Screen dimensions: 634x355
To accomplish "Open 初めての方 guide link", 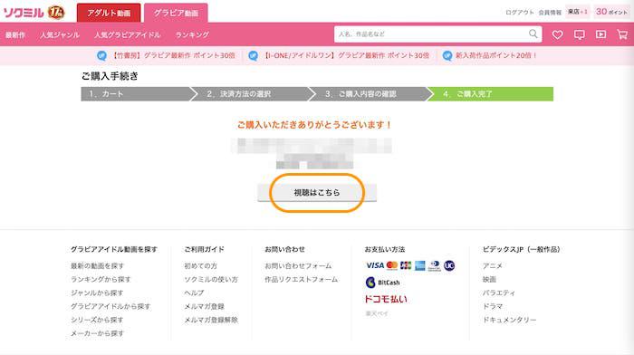I will (200, 265).
